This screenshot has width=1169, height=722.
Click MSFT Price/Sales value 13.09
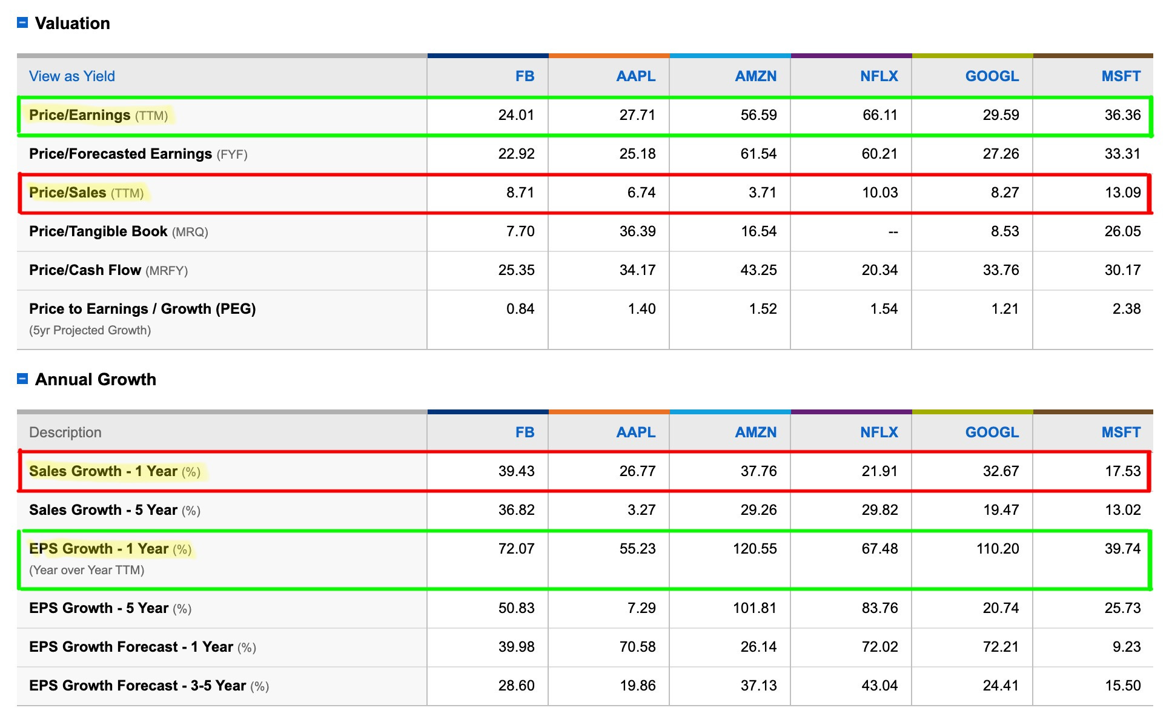1122,193
